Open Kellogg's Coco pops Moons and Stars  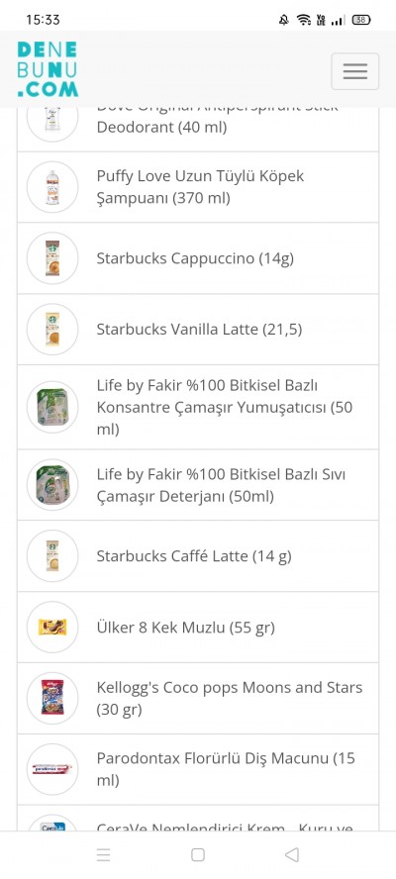click(x=198, y=699)
